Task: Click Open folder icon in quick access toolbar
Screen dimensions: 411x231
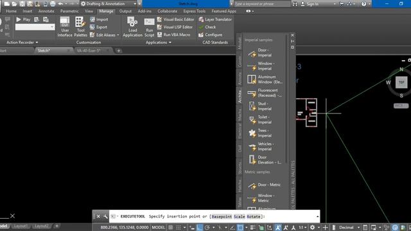Action: click(x=14, y=4)
